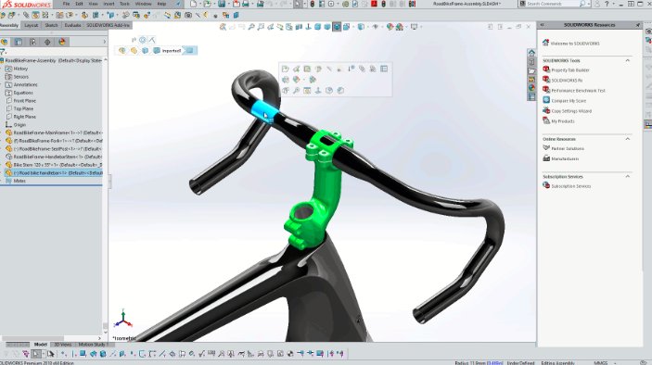Select the FeatureManager design tree tab icon
The height and width of the screenshot is (365, 652).
pyautogui.click(x=5, y=42)
